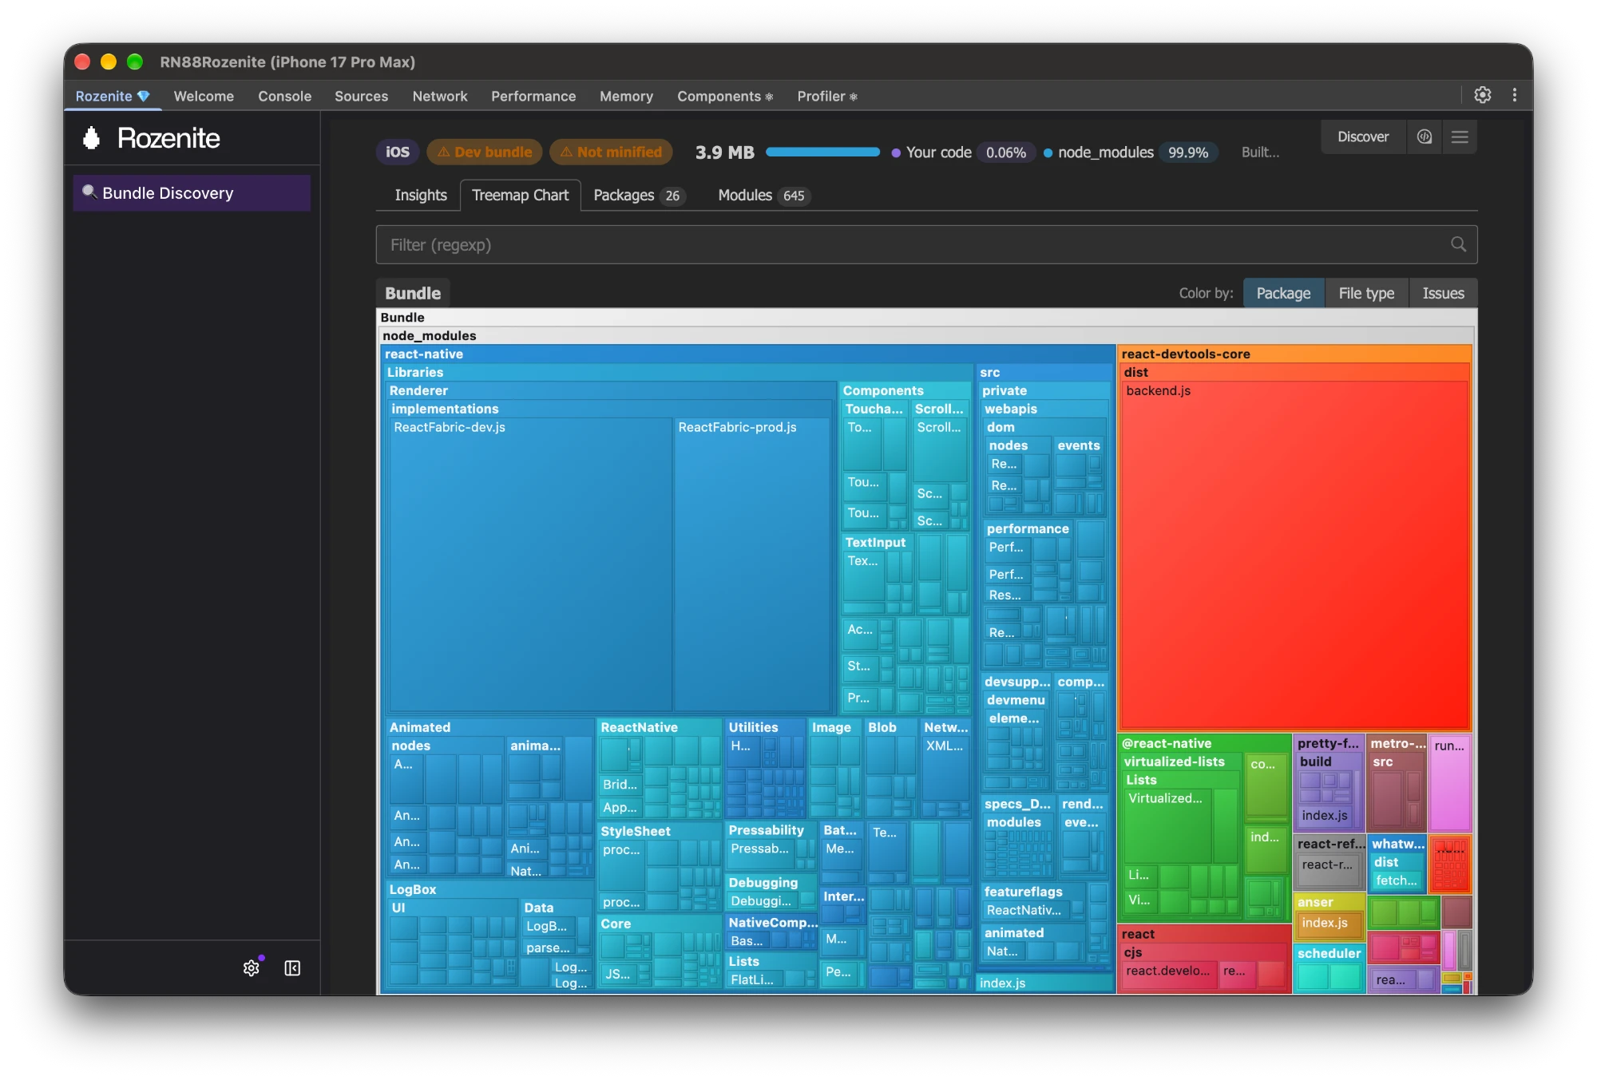Color treemap by File type
Image resolution: width=1597 pixels, height=1080 pixels.
(1366, 293)
